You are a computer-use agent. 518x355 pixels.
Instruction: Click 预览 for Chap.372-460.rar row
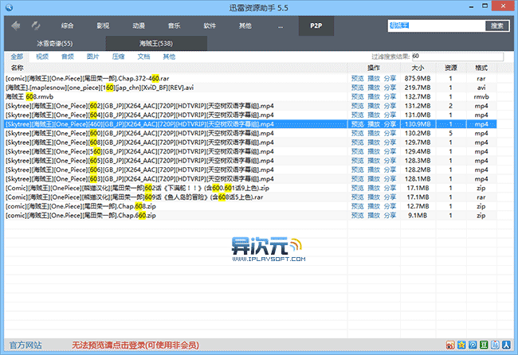tap(358, 79)
